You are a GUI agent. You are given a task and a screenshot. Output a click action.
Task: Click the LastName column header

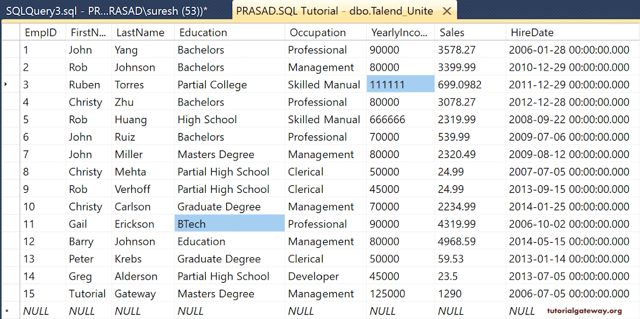pyautogui.click(x=139, y=32)
